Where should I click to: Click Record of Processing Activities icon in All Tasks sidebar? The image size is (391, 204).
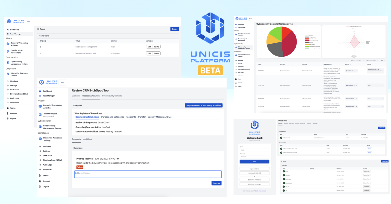[8, 44]
